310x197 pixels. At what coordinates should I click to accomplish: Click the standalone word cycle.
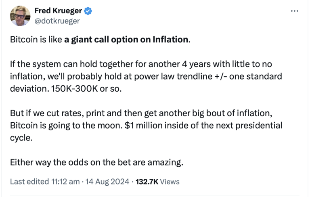[x=21, y=138]
